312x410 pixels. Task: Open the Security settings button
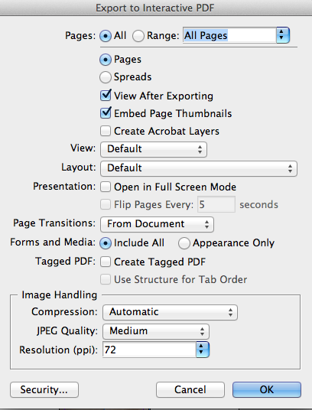click(x=44, y=389)
